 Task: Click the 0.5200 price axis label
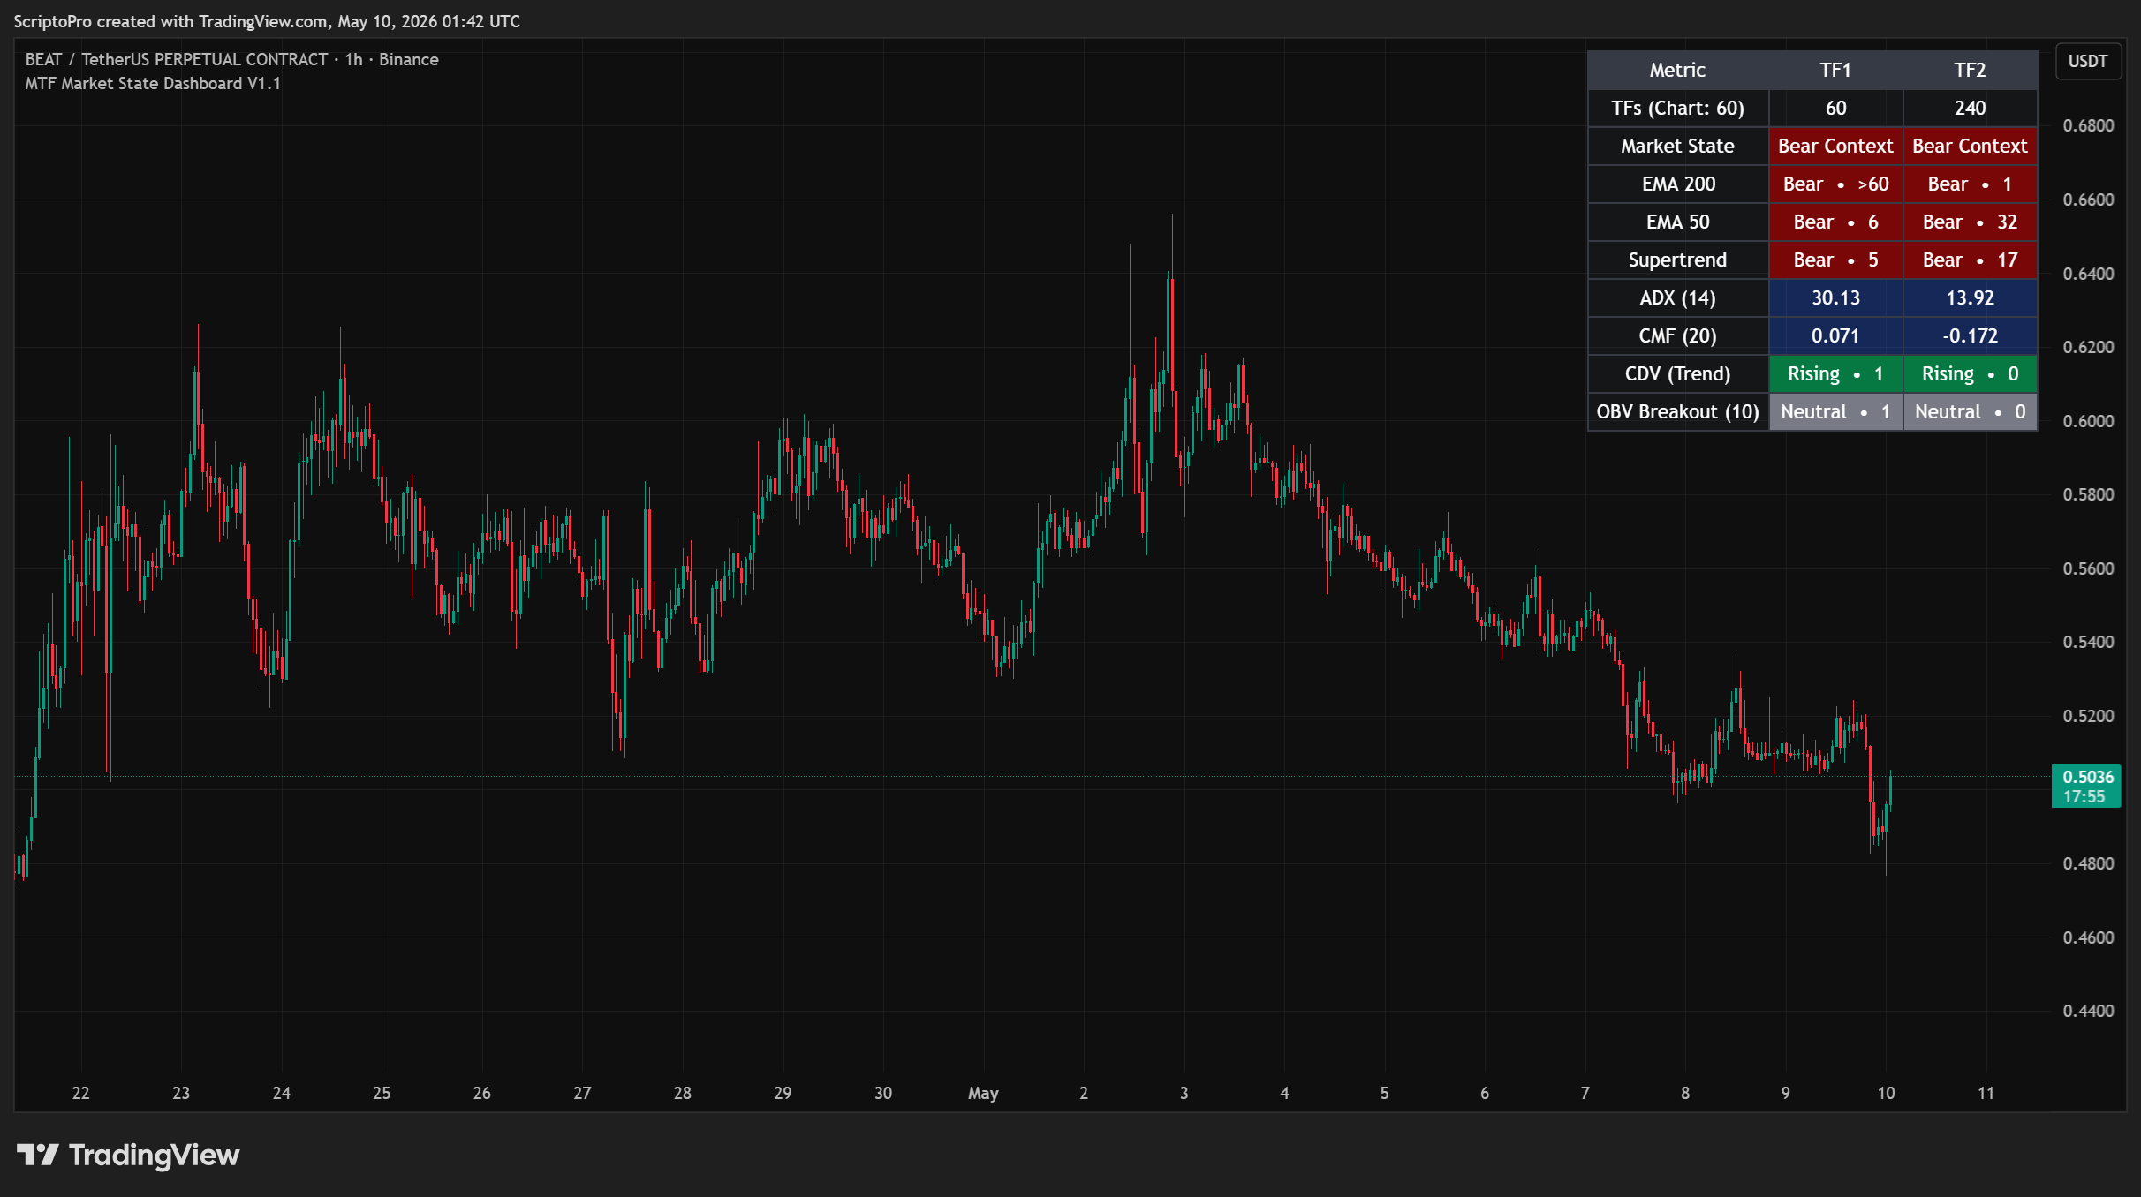2088,716
